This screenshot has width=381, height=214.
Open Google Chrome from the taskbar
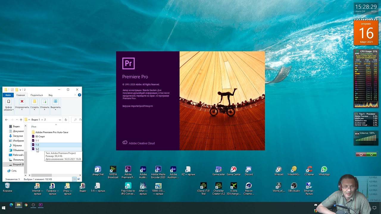tap(26, 205)
